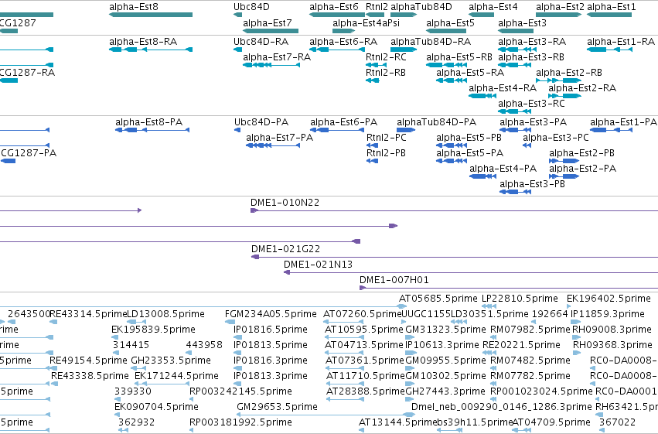The height and width of the screenshot is (434, 658).
Task: Select transcript label alpha-Est1-RA
Action: [621, 42]
